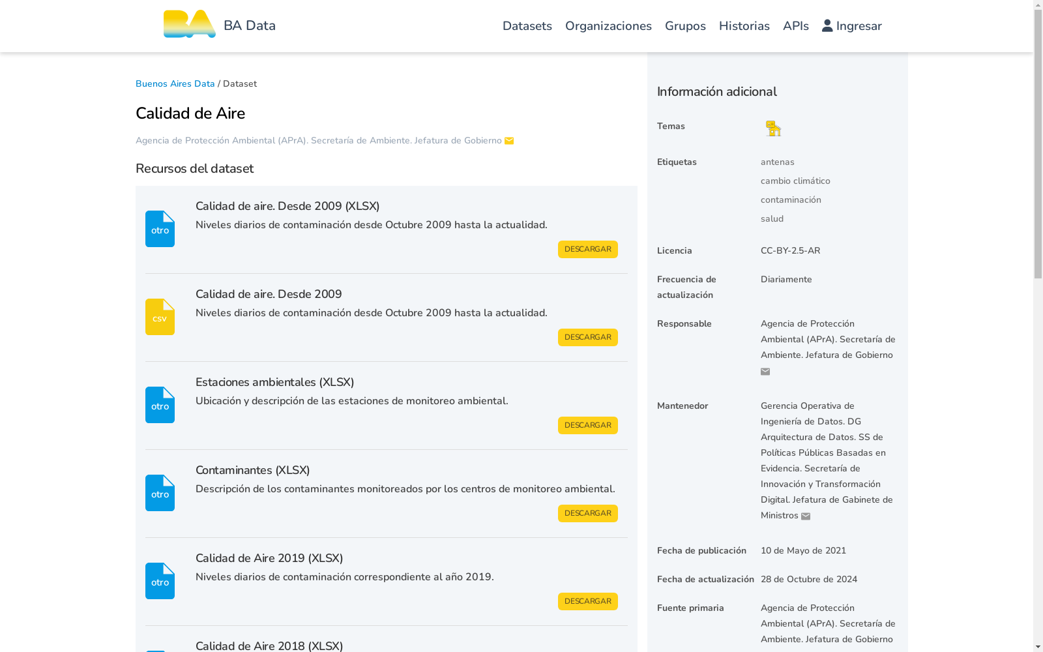This screenshot has width=1043, height=652.
Task: Select the cambio climático tag
Action: pos(795,181)
